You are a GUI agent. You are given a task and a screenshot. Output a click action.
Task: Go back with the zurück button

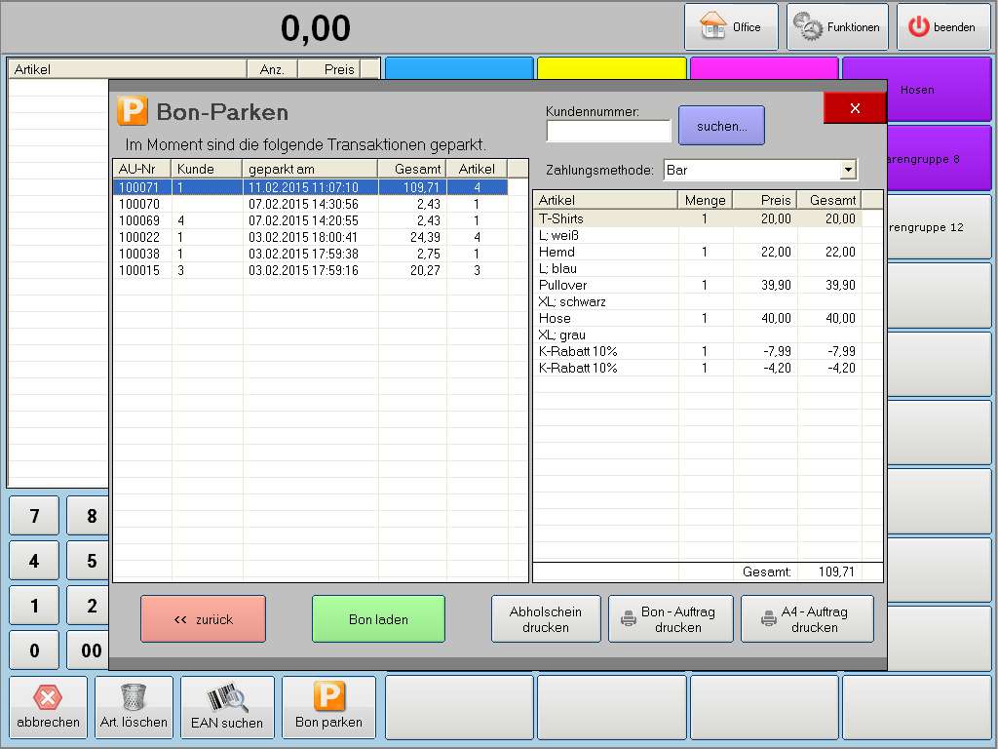pos(203,619)
